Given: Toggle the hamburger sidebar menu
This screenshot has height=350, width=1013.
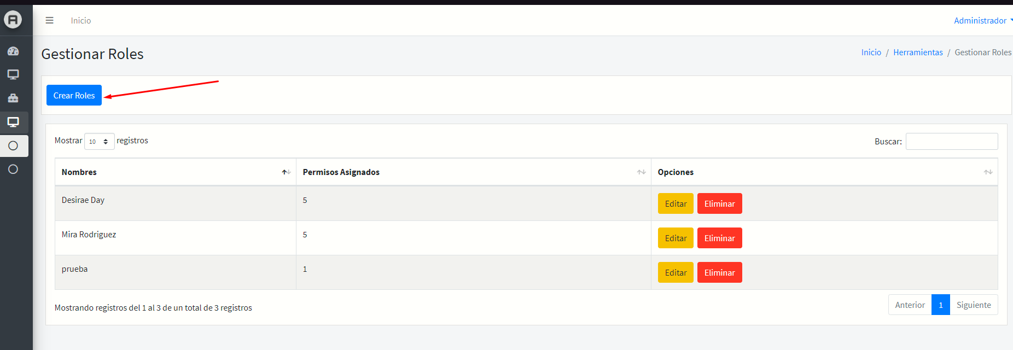Looking at the screenshot, I should [x=49, y=20].
